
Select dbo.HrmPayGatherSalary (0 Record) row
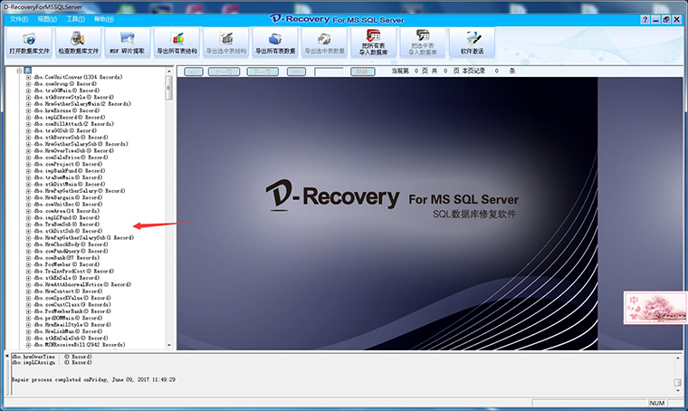80,191
